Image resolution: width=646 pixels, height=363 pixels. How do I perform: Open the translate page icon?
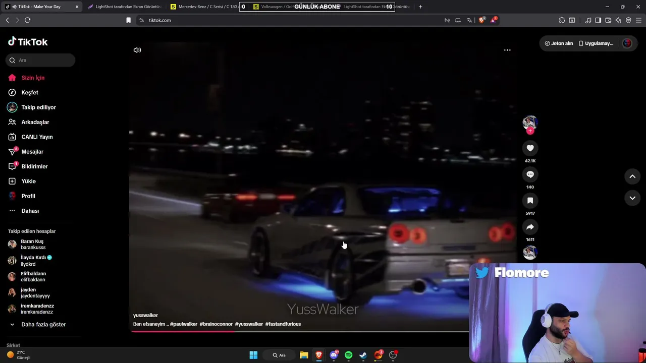469,20
